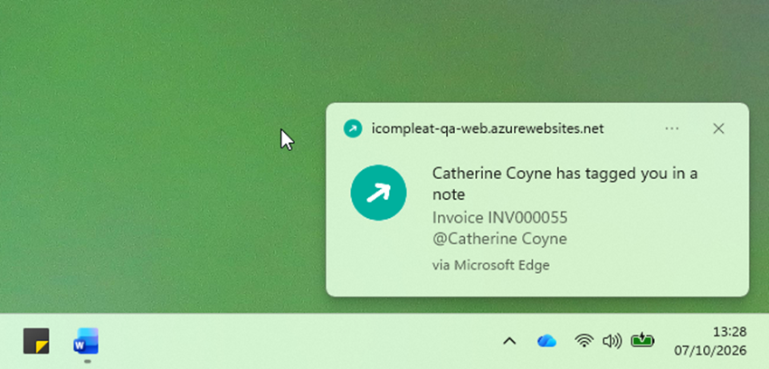Click the speaker volume icon
The height and width of the screenshot is (369, 769).
coord(612,341)
